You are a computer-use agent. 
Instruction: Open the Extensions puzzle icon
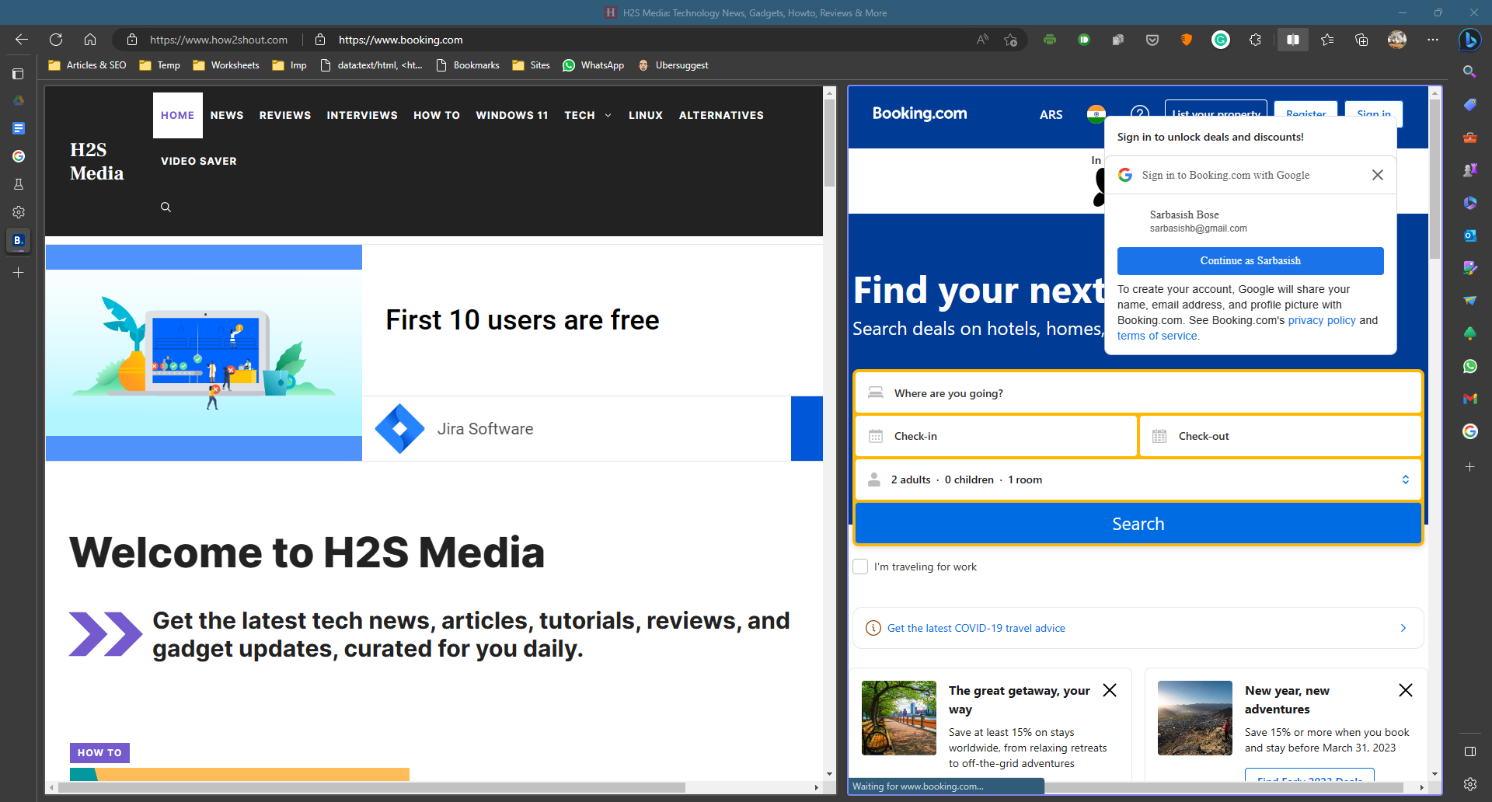pos(1255,40)
